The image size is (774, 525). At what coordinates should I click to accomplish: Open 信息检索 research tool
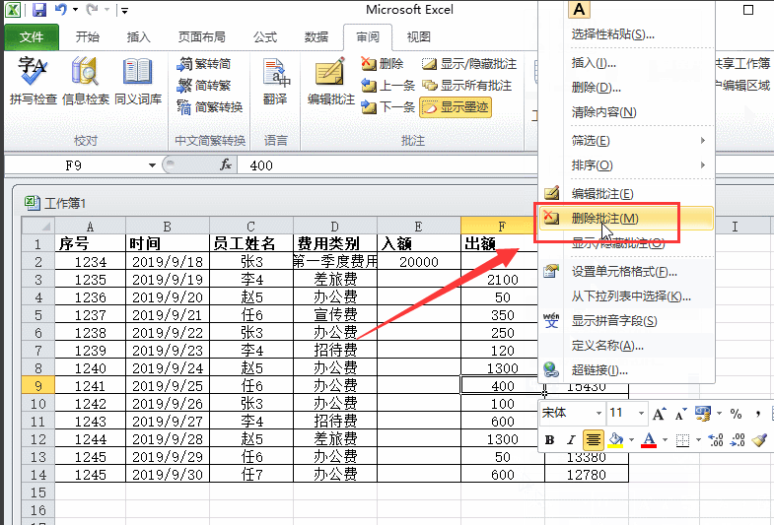[x=86, y=81]
